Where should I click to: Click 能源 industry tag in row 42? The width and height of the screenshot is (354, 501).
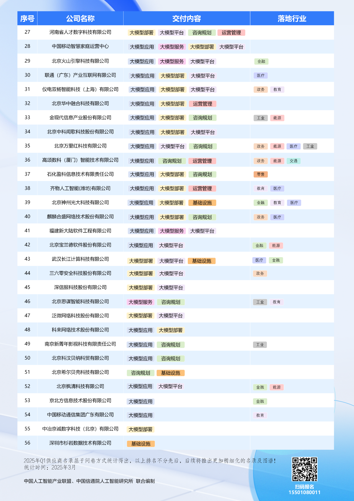click(276, 246)
